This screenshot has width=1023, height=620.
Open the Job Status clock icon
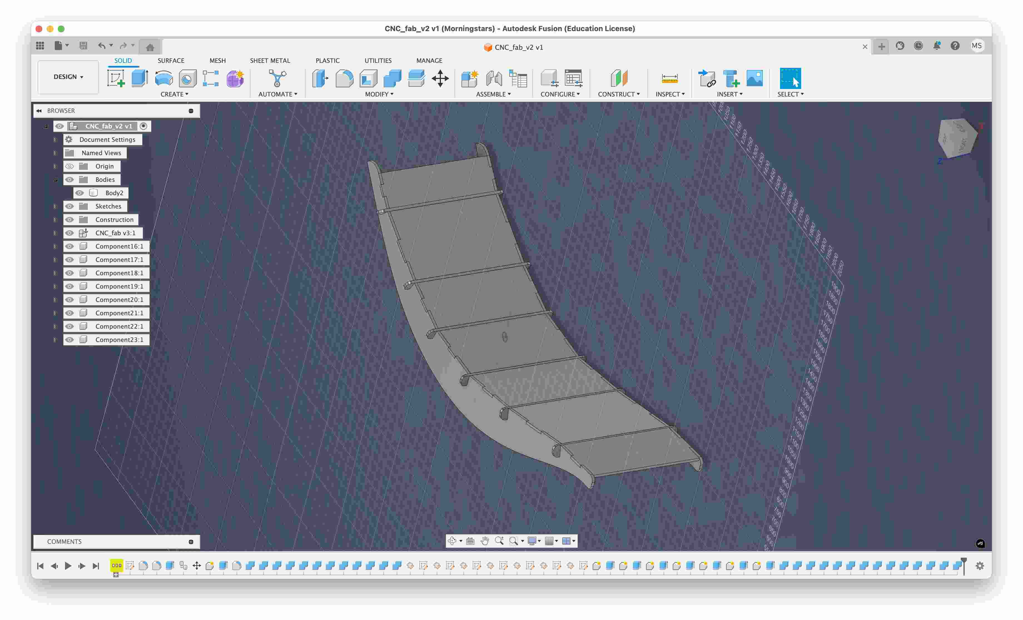[x=918, y=46]
